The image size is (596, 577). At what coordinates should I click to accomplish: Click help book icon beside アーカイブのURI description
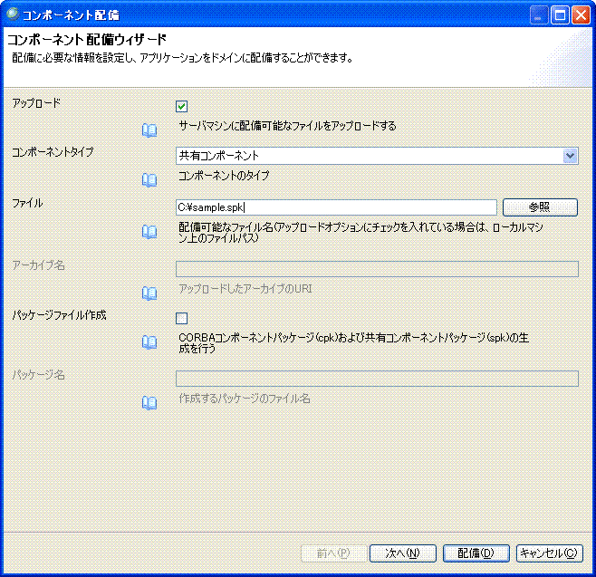click(x=149, y=293)
